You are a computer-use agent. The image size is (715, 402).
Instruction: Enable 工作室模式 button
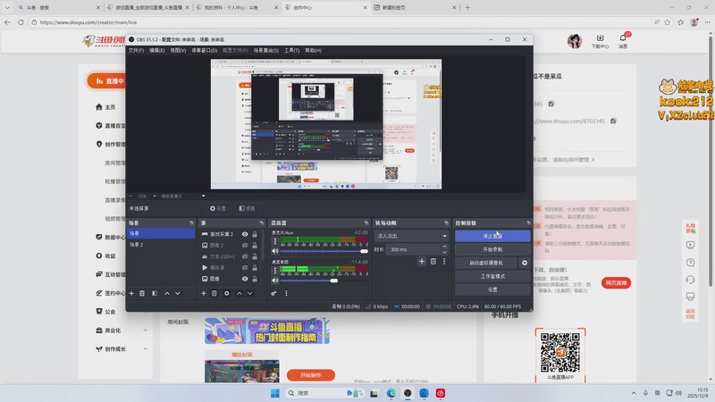[492, 276]
